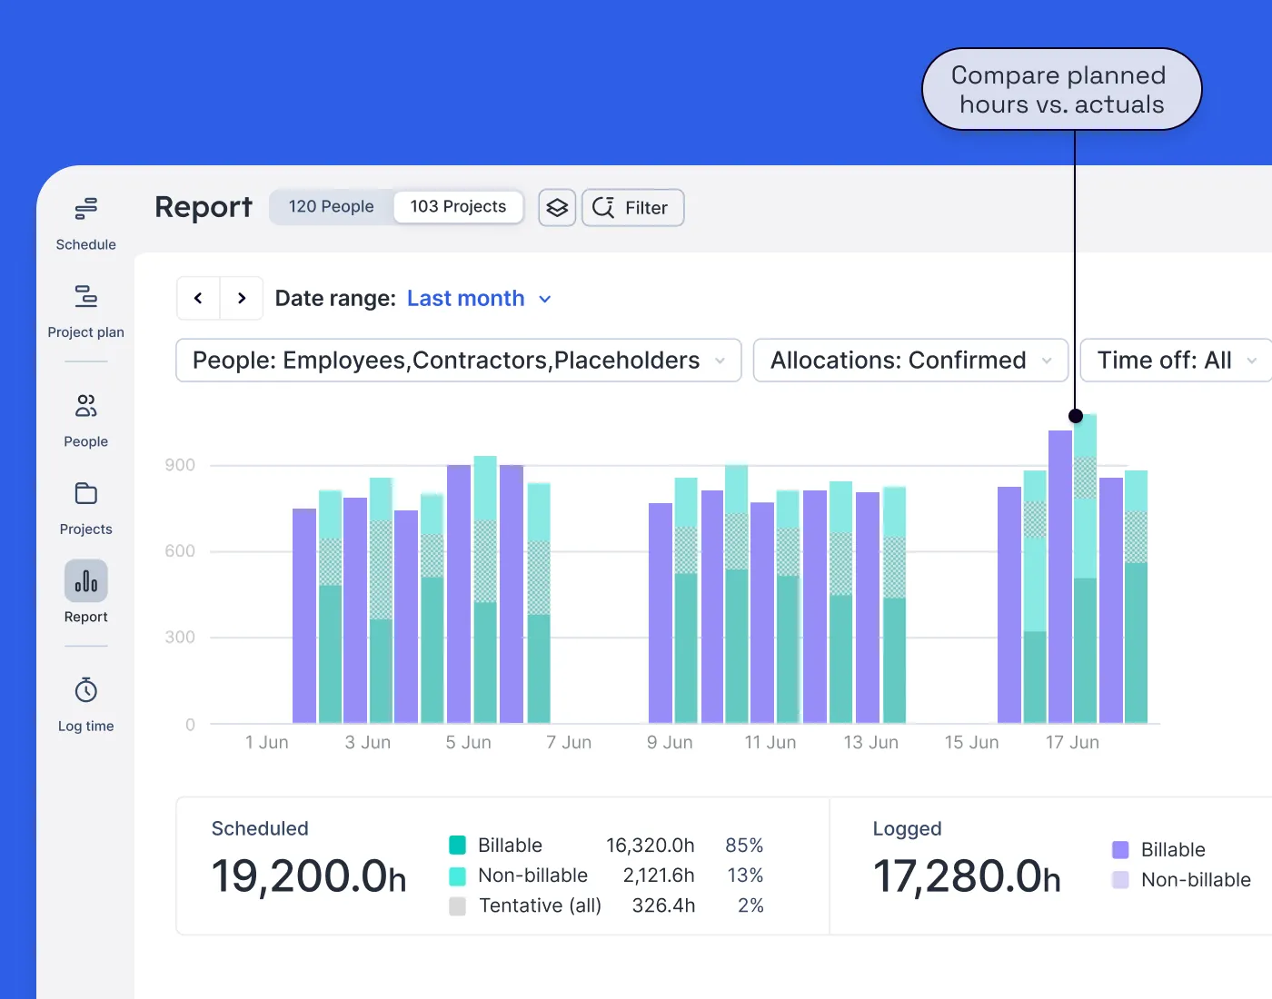
Task: Navigate to Projects via the folder icon
Action: tap(84, 493)
